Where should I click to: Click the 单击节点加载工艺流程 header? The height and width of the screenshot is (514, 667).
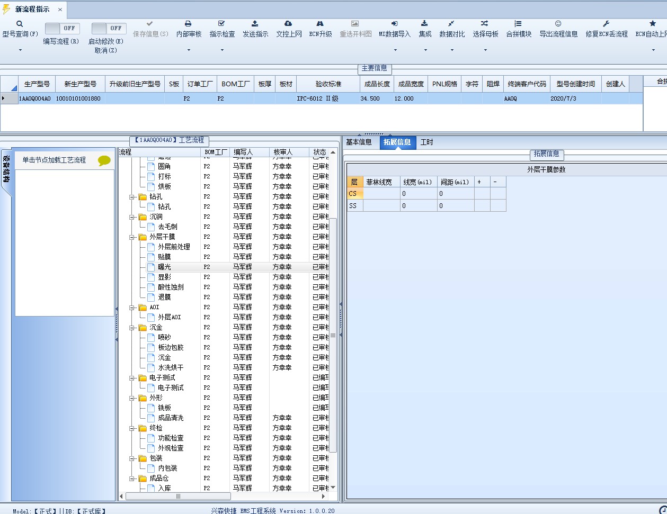[x=54, y=160]
